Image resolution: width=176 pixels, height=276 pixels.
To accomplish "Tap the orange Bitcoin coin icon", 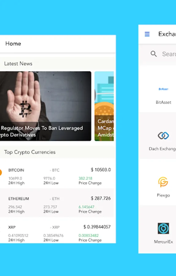I will click(x=1, y=172).
